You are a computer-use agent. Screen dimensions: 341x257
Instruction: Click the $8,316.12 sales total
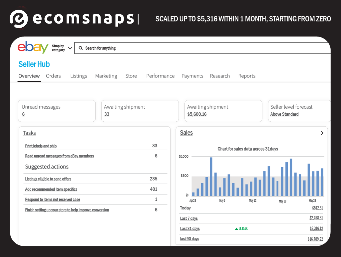[316, 228]
